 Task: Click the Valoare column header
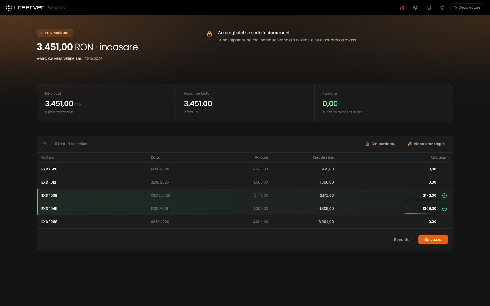tap(261, 157)
